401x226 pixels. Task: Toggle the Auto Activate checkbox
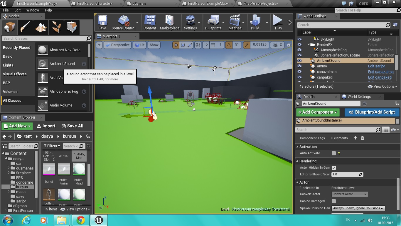(334, 153)
